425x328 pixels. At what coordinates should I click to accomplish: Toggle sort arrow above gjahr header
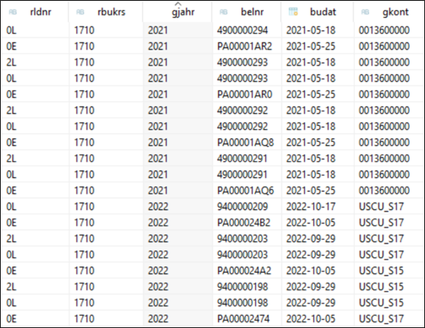(178, 4)
